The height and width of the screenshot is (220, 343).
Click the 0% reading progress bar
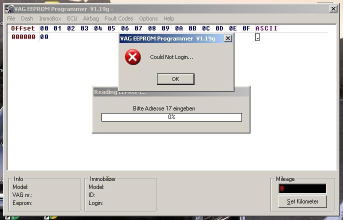click(x=171, y=117)
